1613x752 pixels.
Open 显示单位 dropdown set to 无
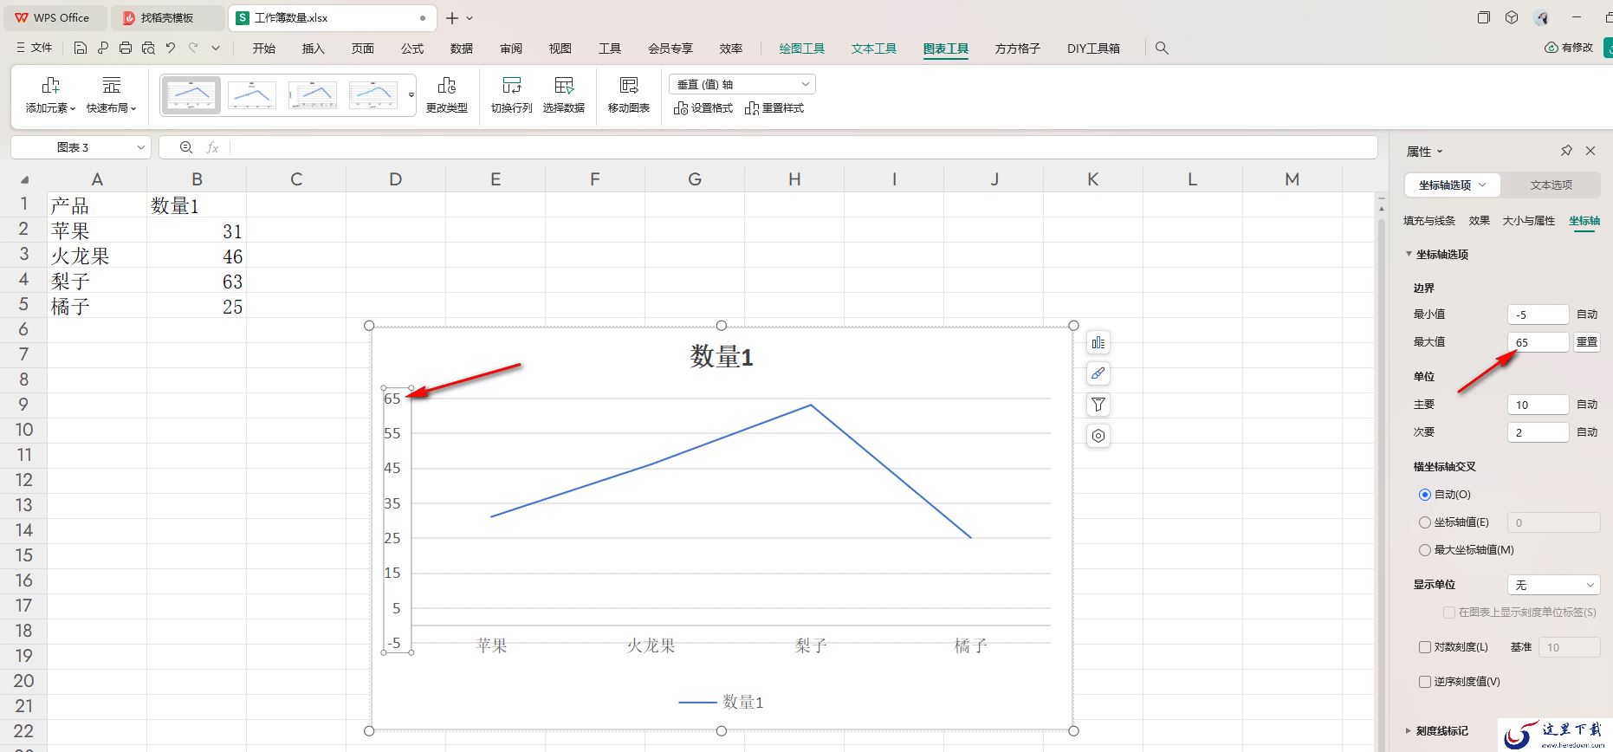[1553, 585]
